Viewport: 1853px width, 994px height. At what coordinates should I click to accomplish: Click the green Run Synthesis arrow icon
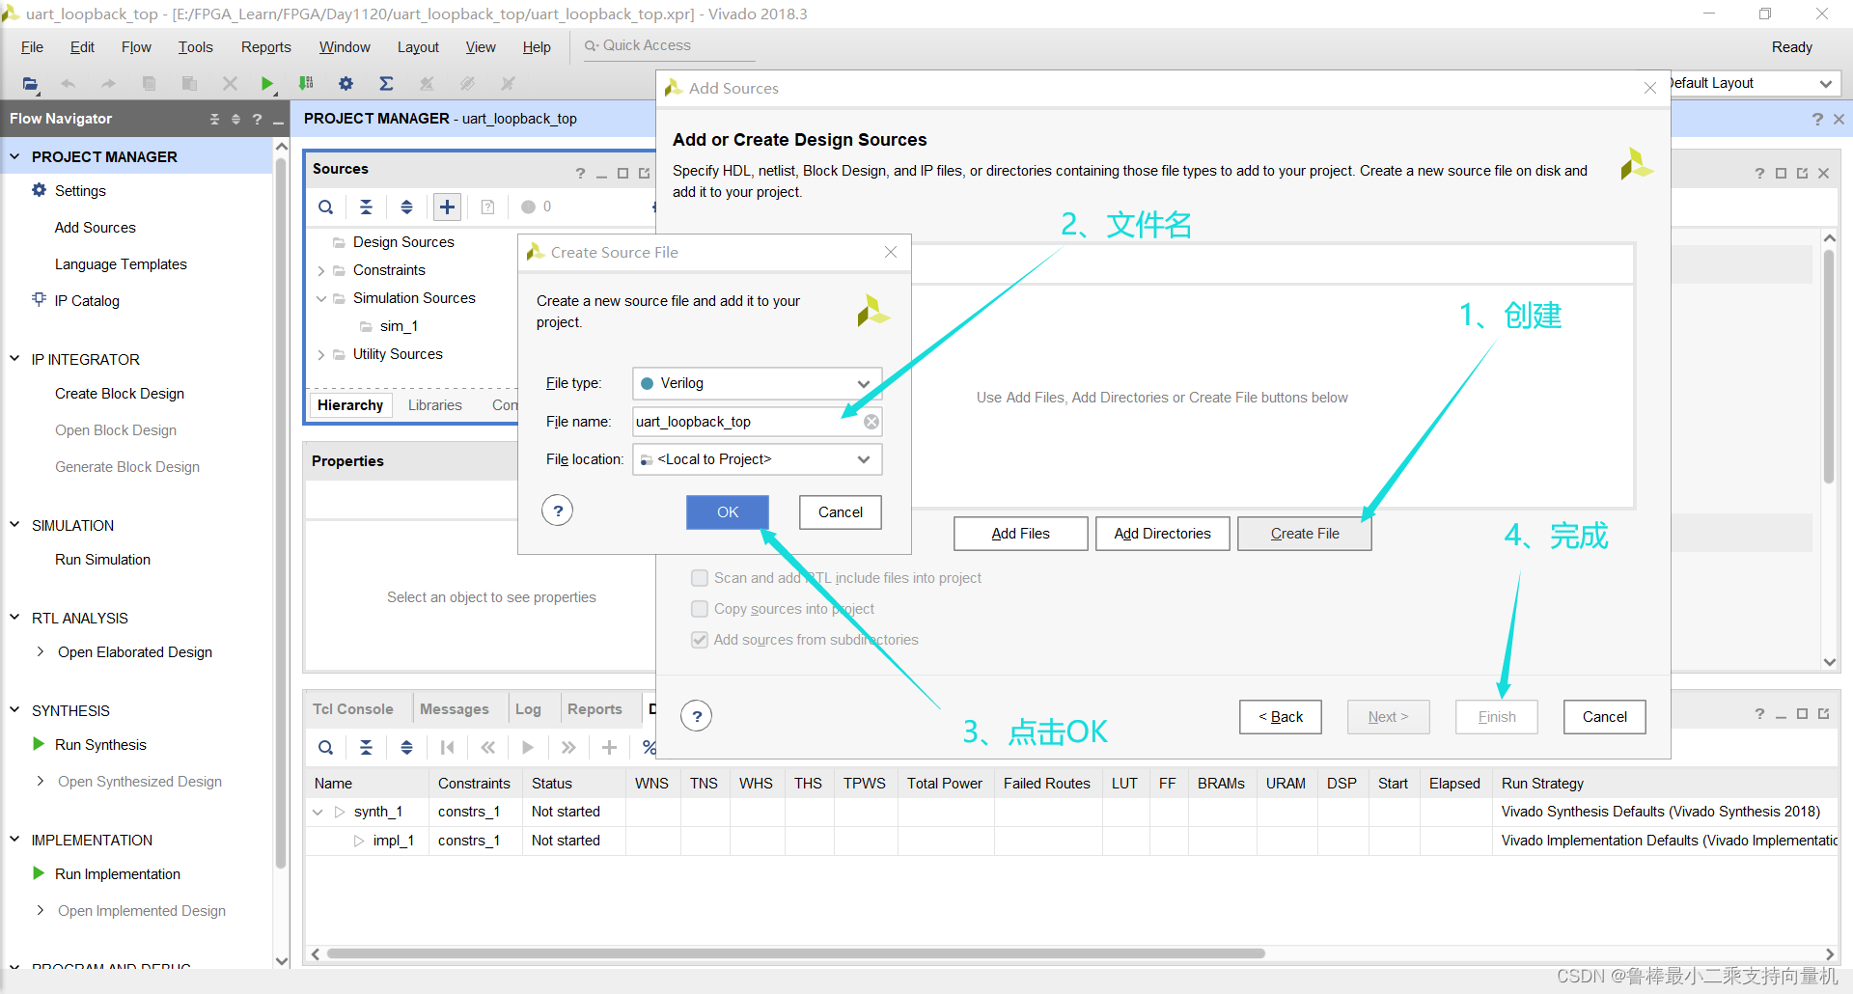tap(39, 744)
